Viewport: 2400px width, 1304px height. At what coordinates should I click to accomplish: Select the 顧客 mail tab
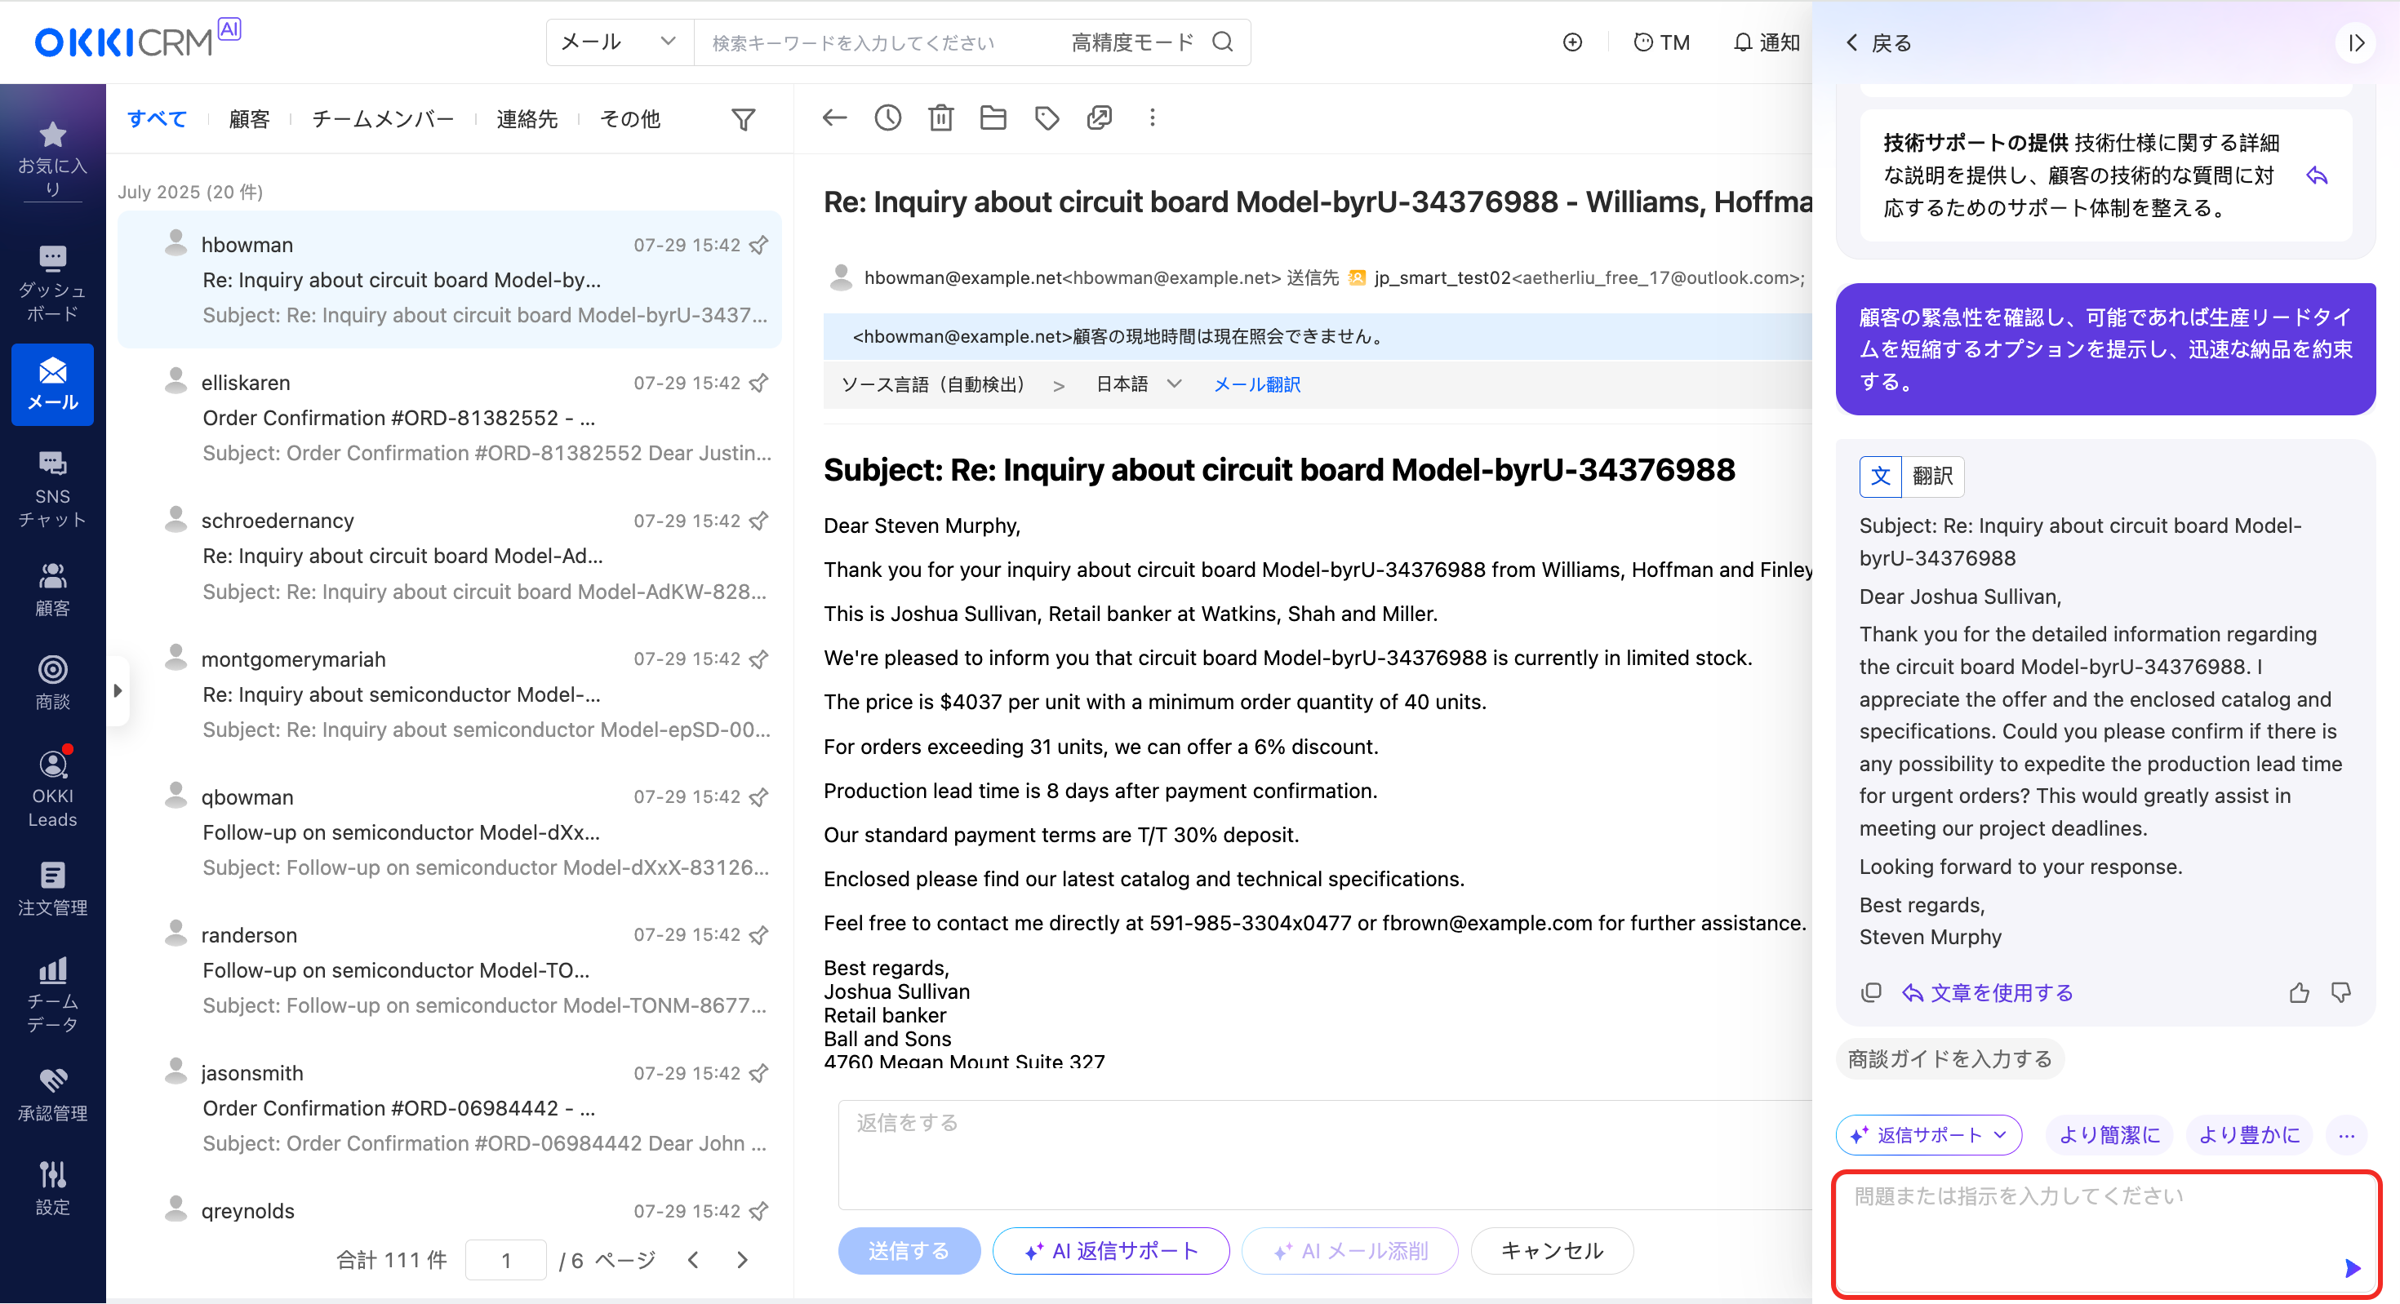click(x=249, y=118)
